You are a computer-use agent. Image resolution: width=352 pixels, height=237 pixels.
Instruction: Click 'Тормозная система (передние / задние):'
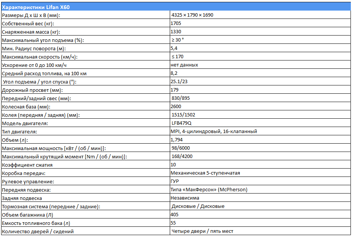[51, 206]
